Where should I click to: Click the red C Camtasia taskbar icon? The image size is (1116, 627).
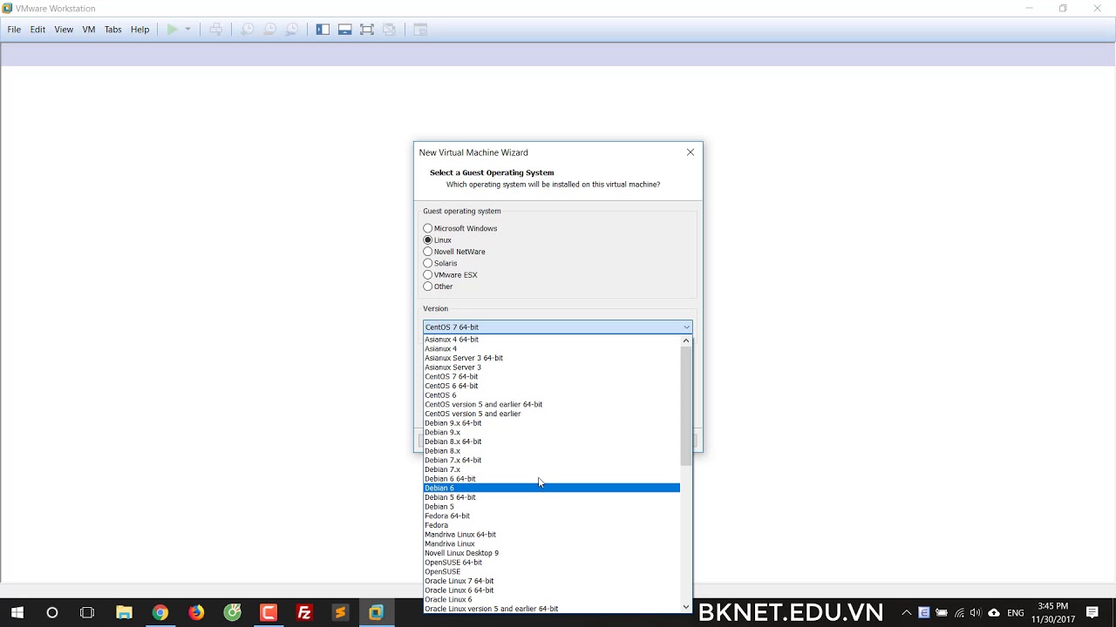tap(269, 613)
